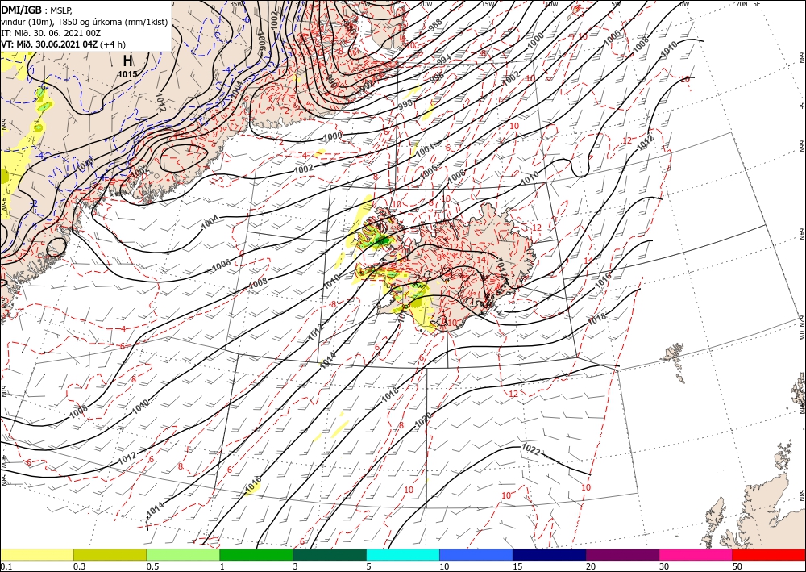
Task: Click the 'DMI/IGB : MSLP,' title line
Action: pyautogui.click(x=38, y=10)
